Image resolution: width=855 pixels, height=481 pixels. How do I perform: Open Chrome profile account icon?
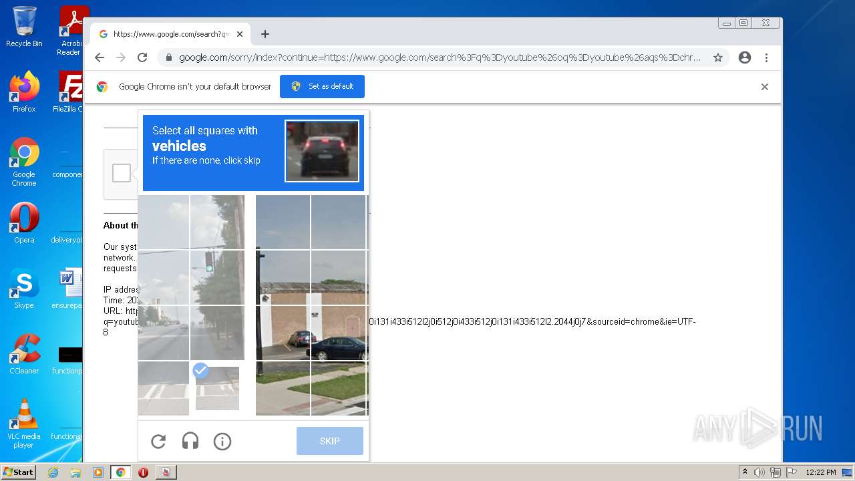tap(745, 57)
